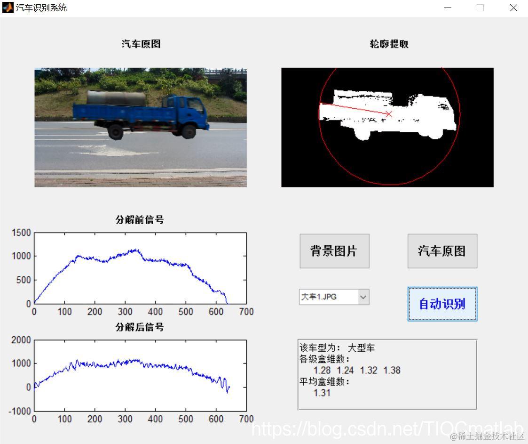
Task: Click the y-axis 1500 tick label
Action: pyautogui.click(x=22, y=233)
